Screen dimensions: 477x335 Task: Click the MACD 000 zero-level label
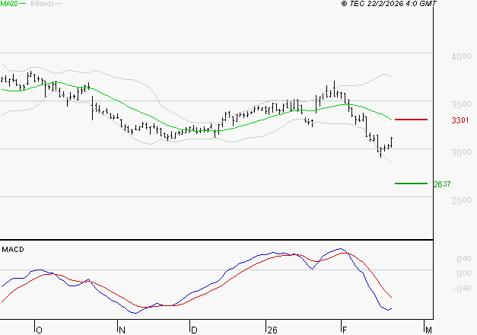441,273
